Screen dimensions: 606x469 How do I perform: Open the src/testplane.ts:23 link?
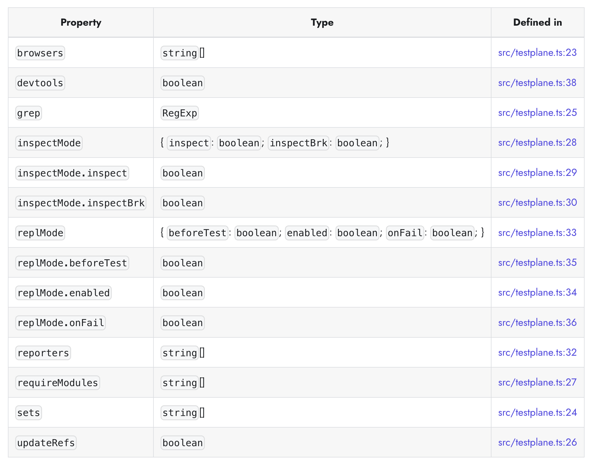[x=537, y=53]
